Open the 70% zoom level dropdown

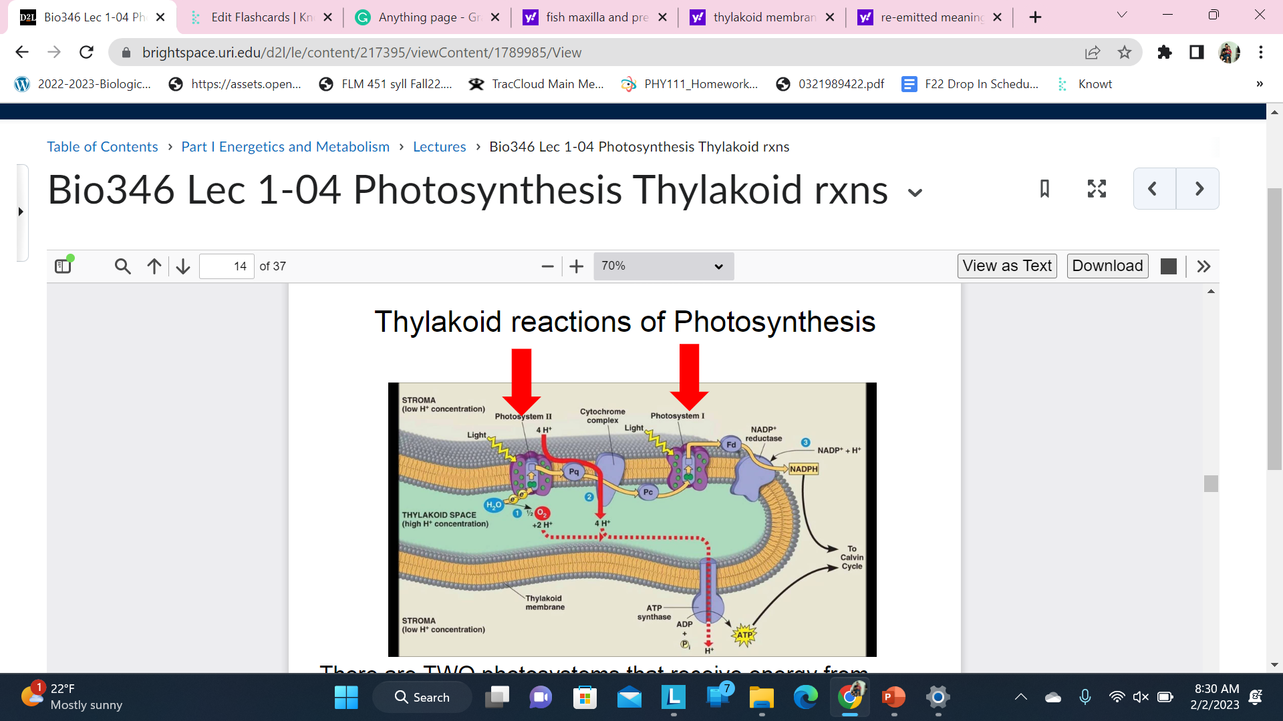[x=664, y=266]
